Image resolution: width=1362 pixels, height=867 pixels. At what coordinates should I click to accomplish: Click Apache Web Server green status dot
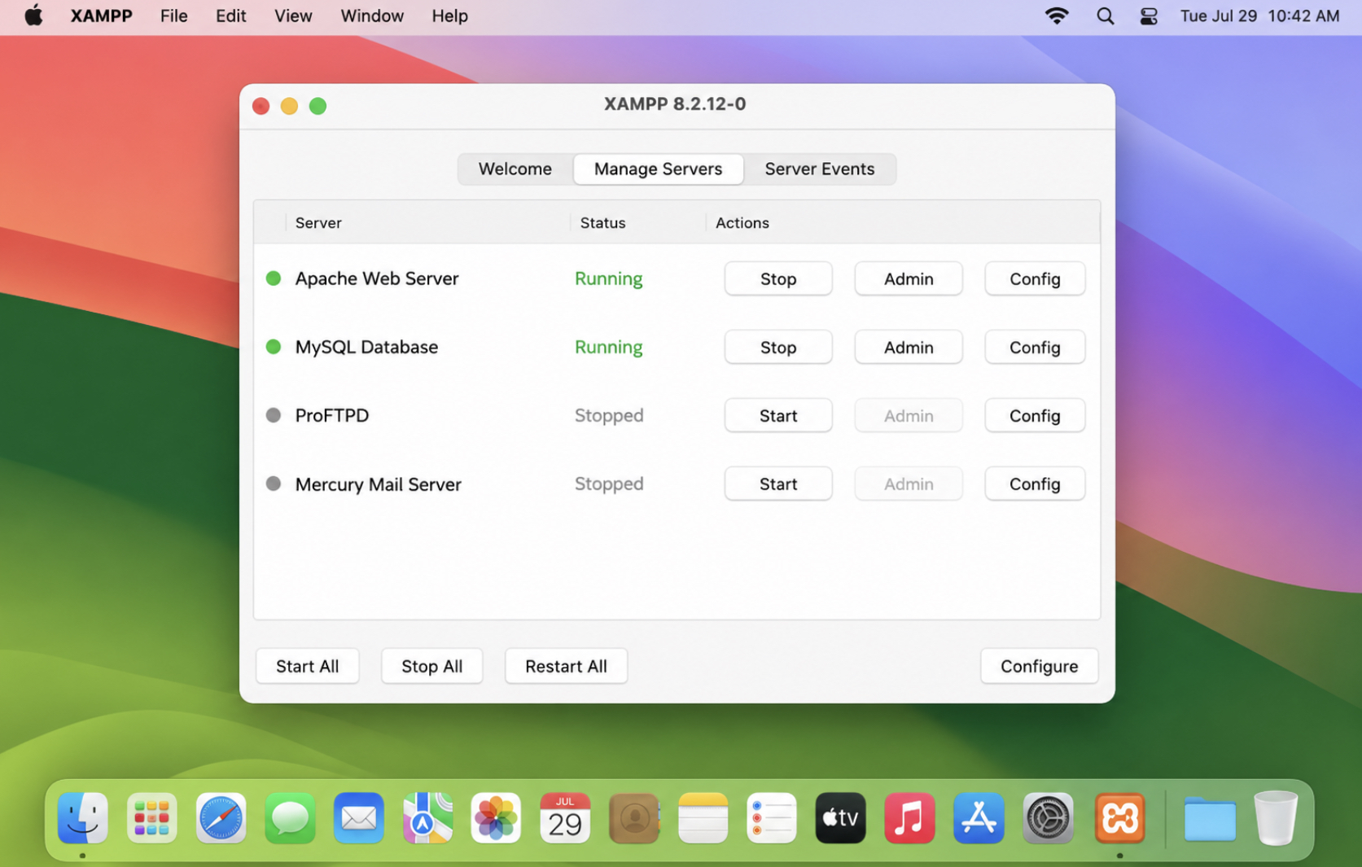pyautogui.click(x=274, y=278)
